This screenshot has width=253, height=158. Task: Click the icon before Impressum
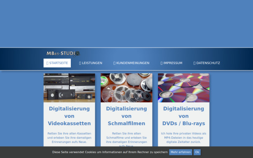tap(161, 63)
